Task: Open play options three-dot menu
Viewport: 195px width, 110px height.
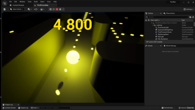Action: point(63,9)
